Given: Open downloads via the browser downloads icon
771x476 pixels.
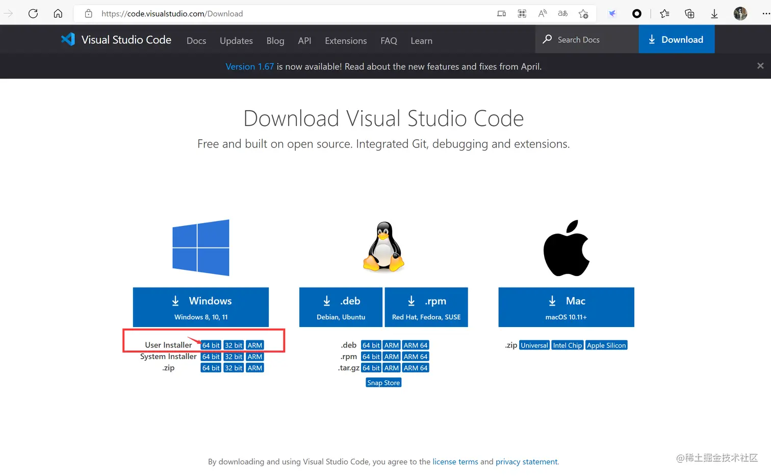Looking at the screenshot, I should (714, 14).
